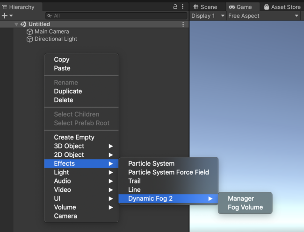Click the Hierarchy panel lock icon
Image resolution: width=304 pixels, height=232 pixels.
click(x=175, y=7)
